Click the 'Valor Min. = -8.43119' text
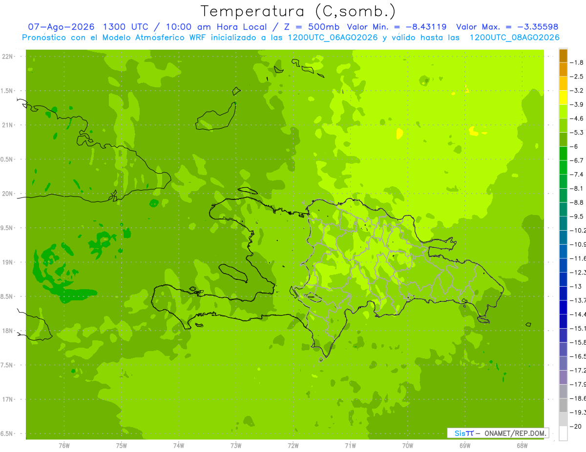The width and height of the screenshot is (586, 452). [x=397, y=27]
